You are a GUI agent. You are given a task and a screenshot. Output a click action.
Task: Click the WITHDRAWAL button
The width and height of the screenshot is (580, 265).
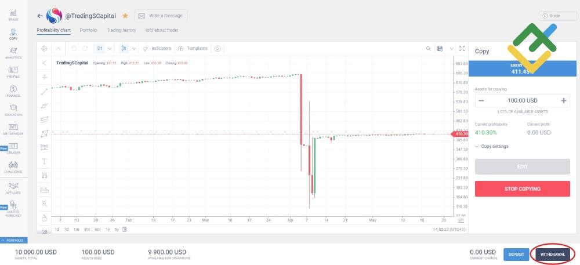(x=553, y=255)
